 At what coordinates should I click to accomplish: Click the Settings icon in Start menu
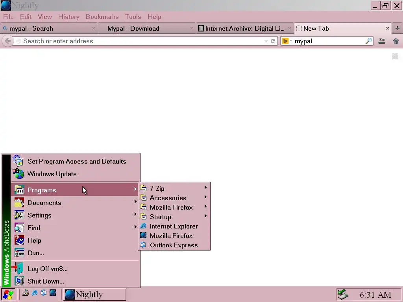click(19, 215)
